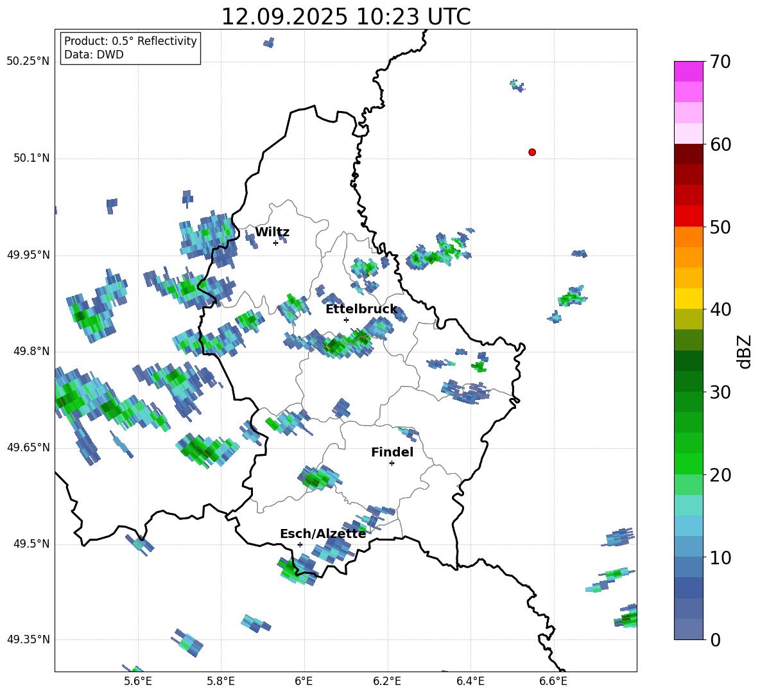
Task: Click the Esch/Alzette location cross marker
Action: point(300,544)
